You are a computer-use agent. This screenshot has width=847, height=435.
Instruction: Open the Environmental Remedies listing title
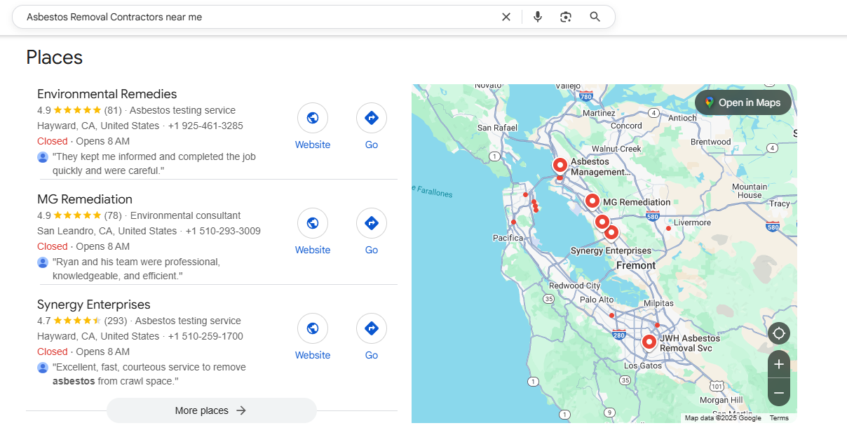coord(107,94)
